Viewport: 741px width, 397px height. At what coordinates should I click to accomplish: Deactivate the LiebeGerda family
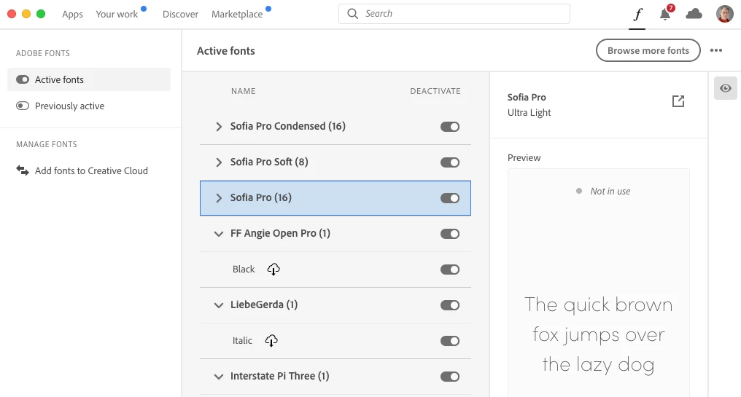(450, 305)
